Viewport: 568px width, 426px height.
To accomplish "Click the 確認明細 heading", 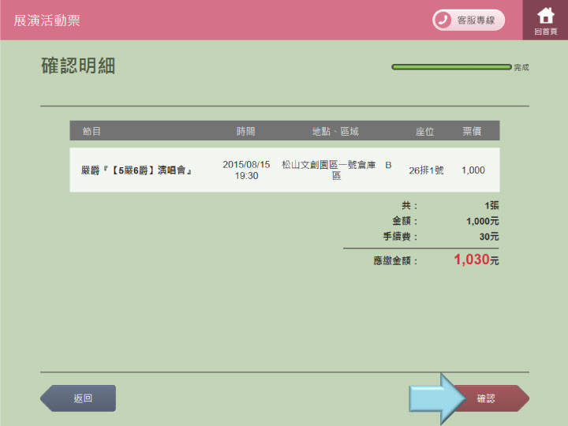I will tap(78, 65).
